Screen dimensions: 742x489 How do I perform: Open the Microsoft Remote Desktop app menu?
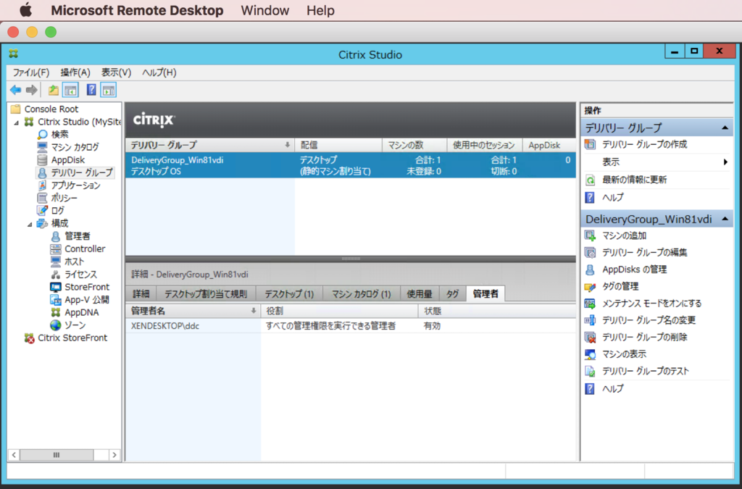(x=137, y=10)
